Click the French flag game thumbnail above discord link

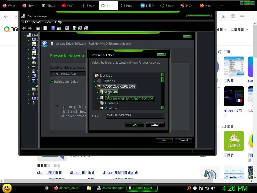pyautogui.click(x=234, y=96)
